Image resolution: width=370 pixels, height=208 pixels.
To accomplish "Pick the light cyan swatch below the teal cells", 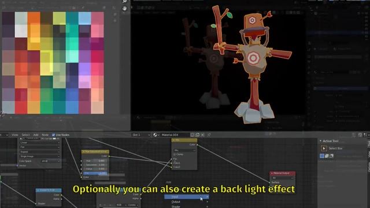I will [72, 56].
